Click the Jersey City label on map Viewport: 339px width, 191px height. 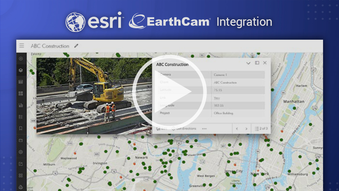click(234, 171)
